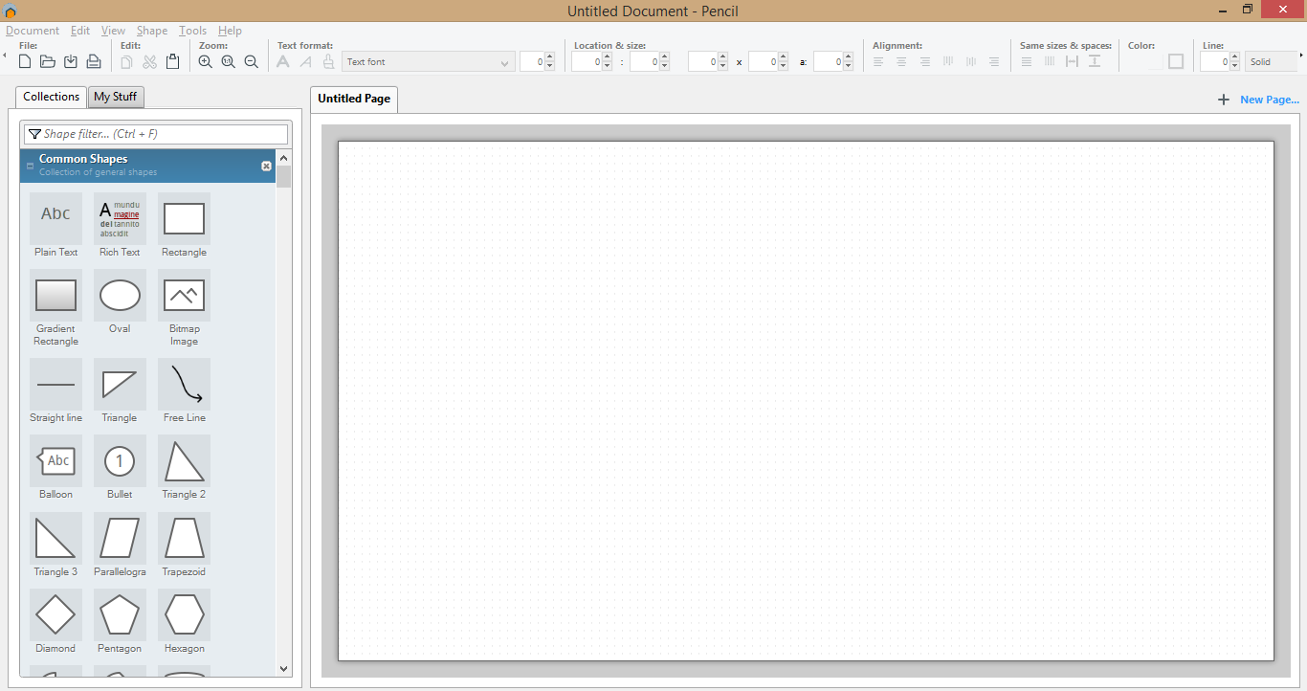The width and height of the screenshot is (1307, 691).
Task: Click the plus icon beside New Page
Action: [x=1223, y=100]
